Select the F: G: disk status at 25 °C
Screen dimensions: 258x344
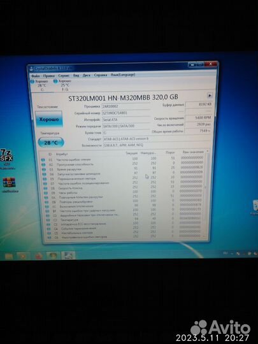click(x=62, y=85)
